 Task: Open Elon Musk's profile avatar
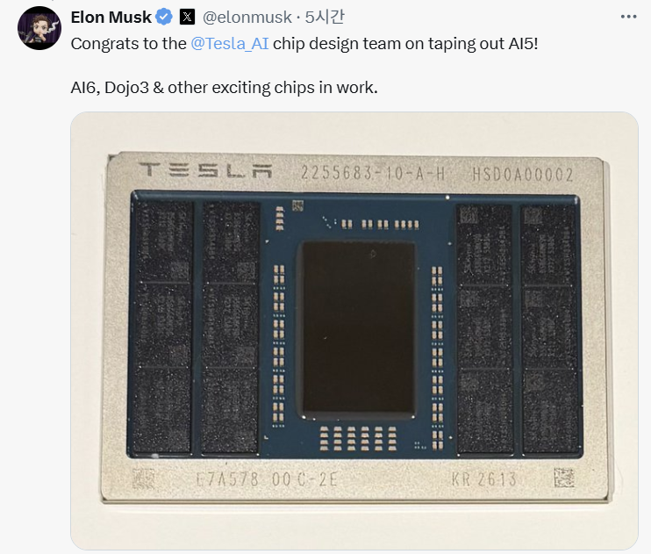[39, 28]
